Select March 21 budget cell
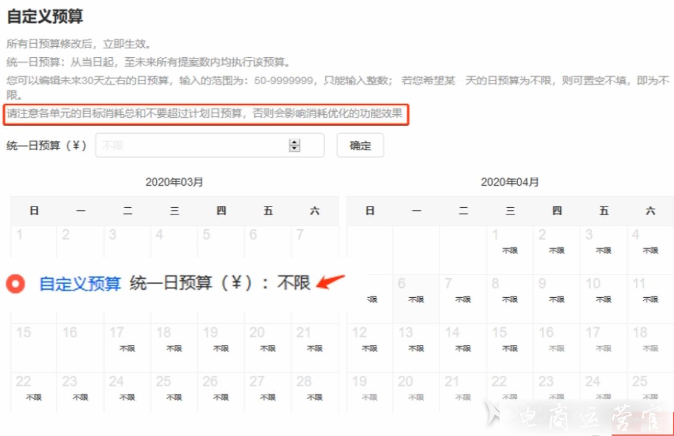This screenshot has height=436, width=674. click(315, 347)
